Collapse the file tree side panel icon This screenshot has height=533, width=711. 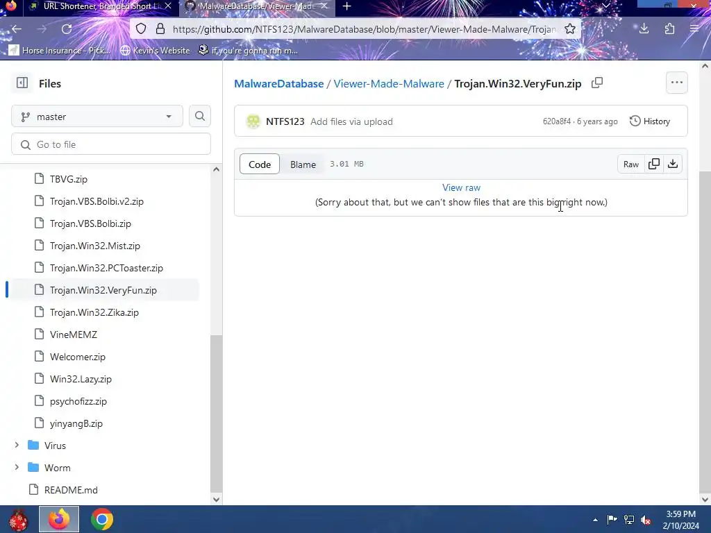click(x=22, y=83)
